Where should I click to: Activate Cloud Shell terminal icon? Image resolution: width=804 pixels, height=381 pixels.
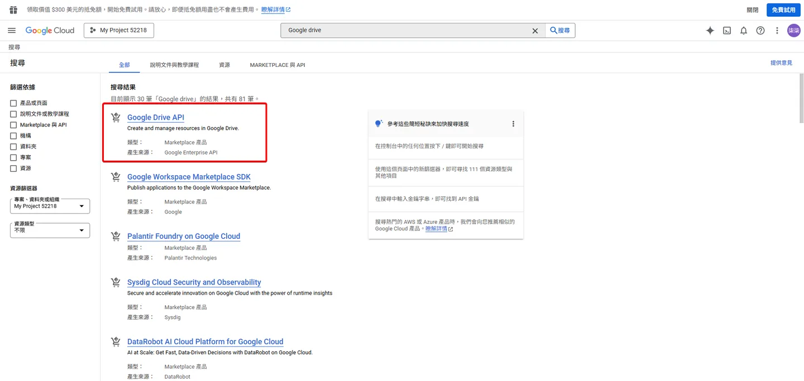point(727,31)
